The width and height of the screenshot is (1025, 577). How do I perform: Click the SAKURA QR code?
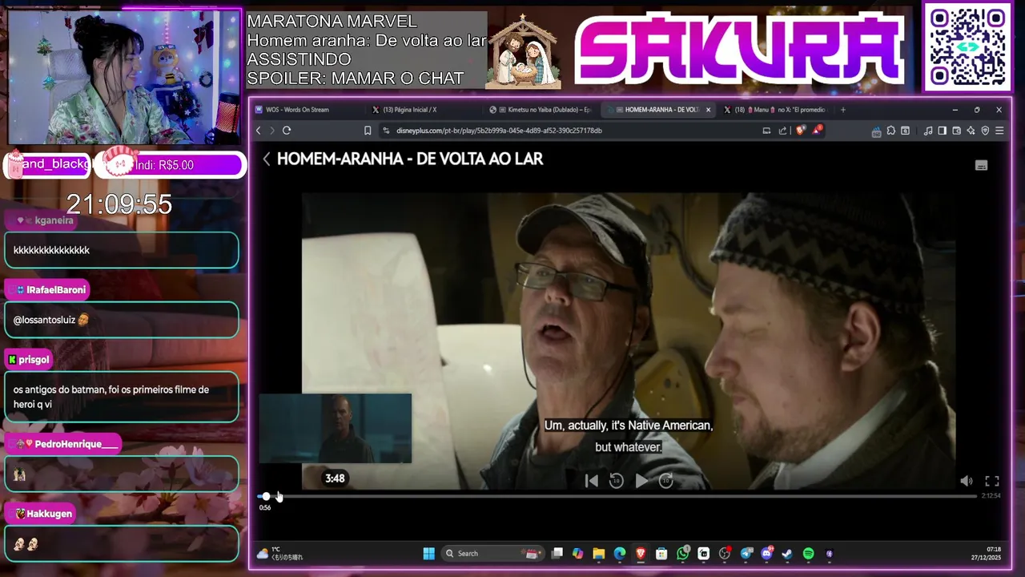tap(967, 46)
